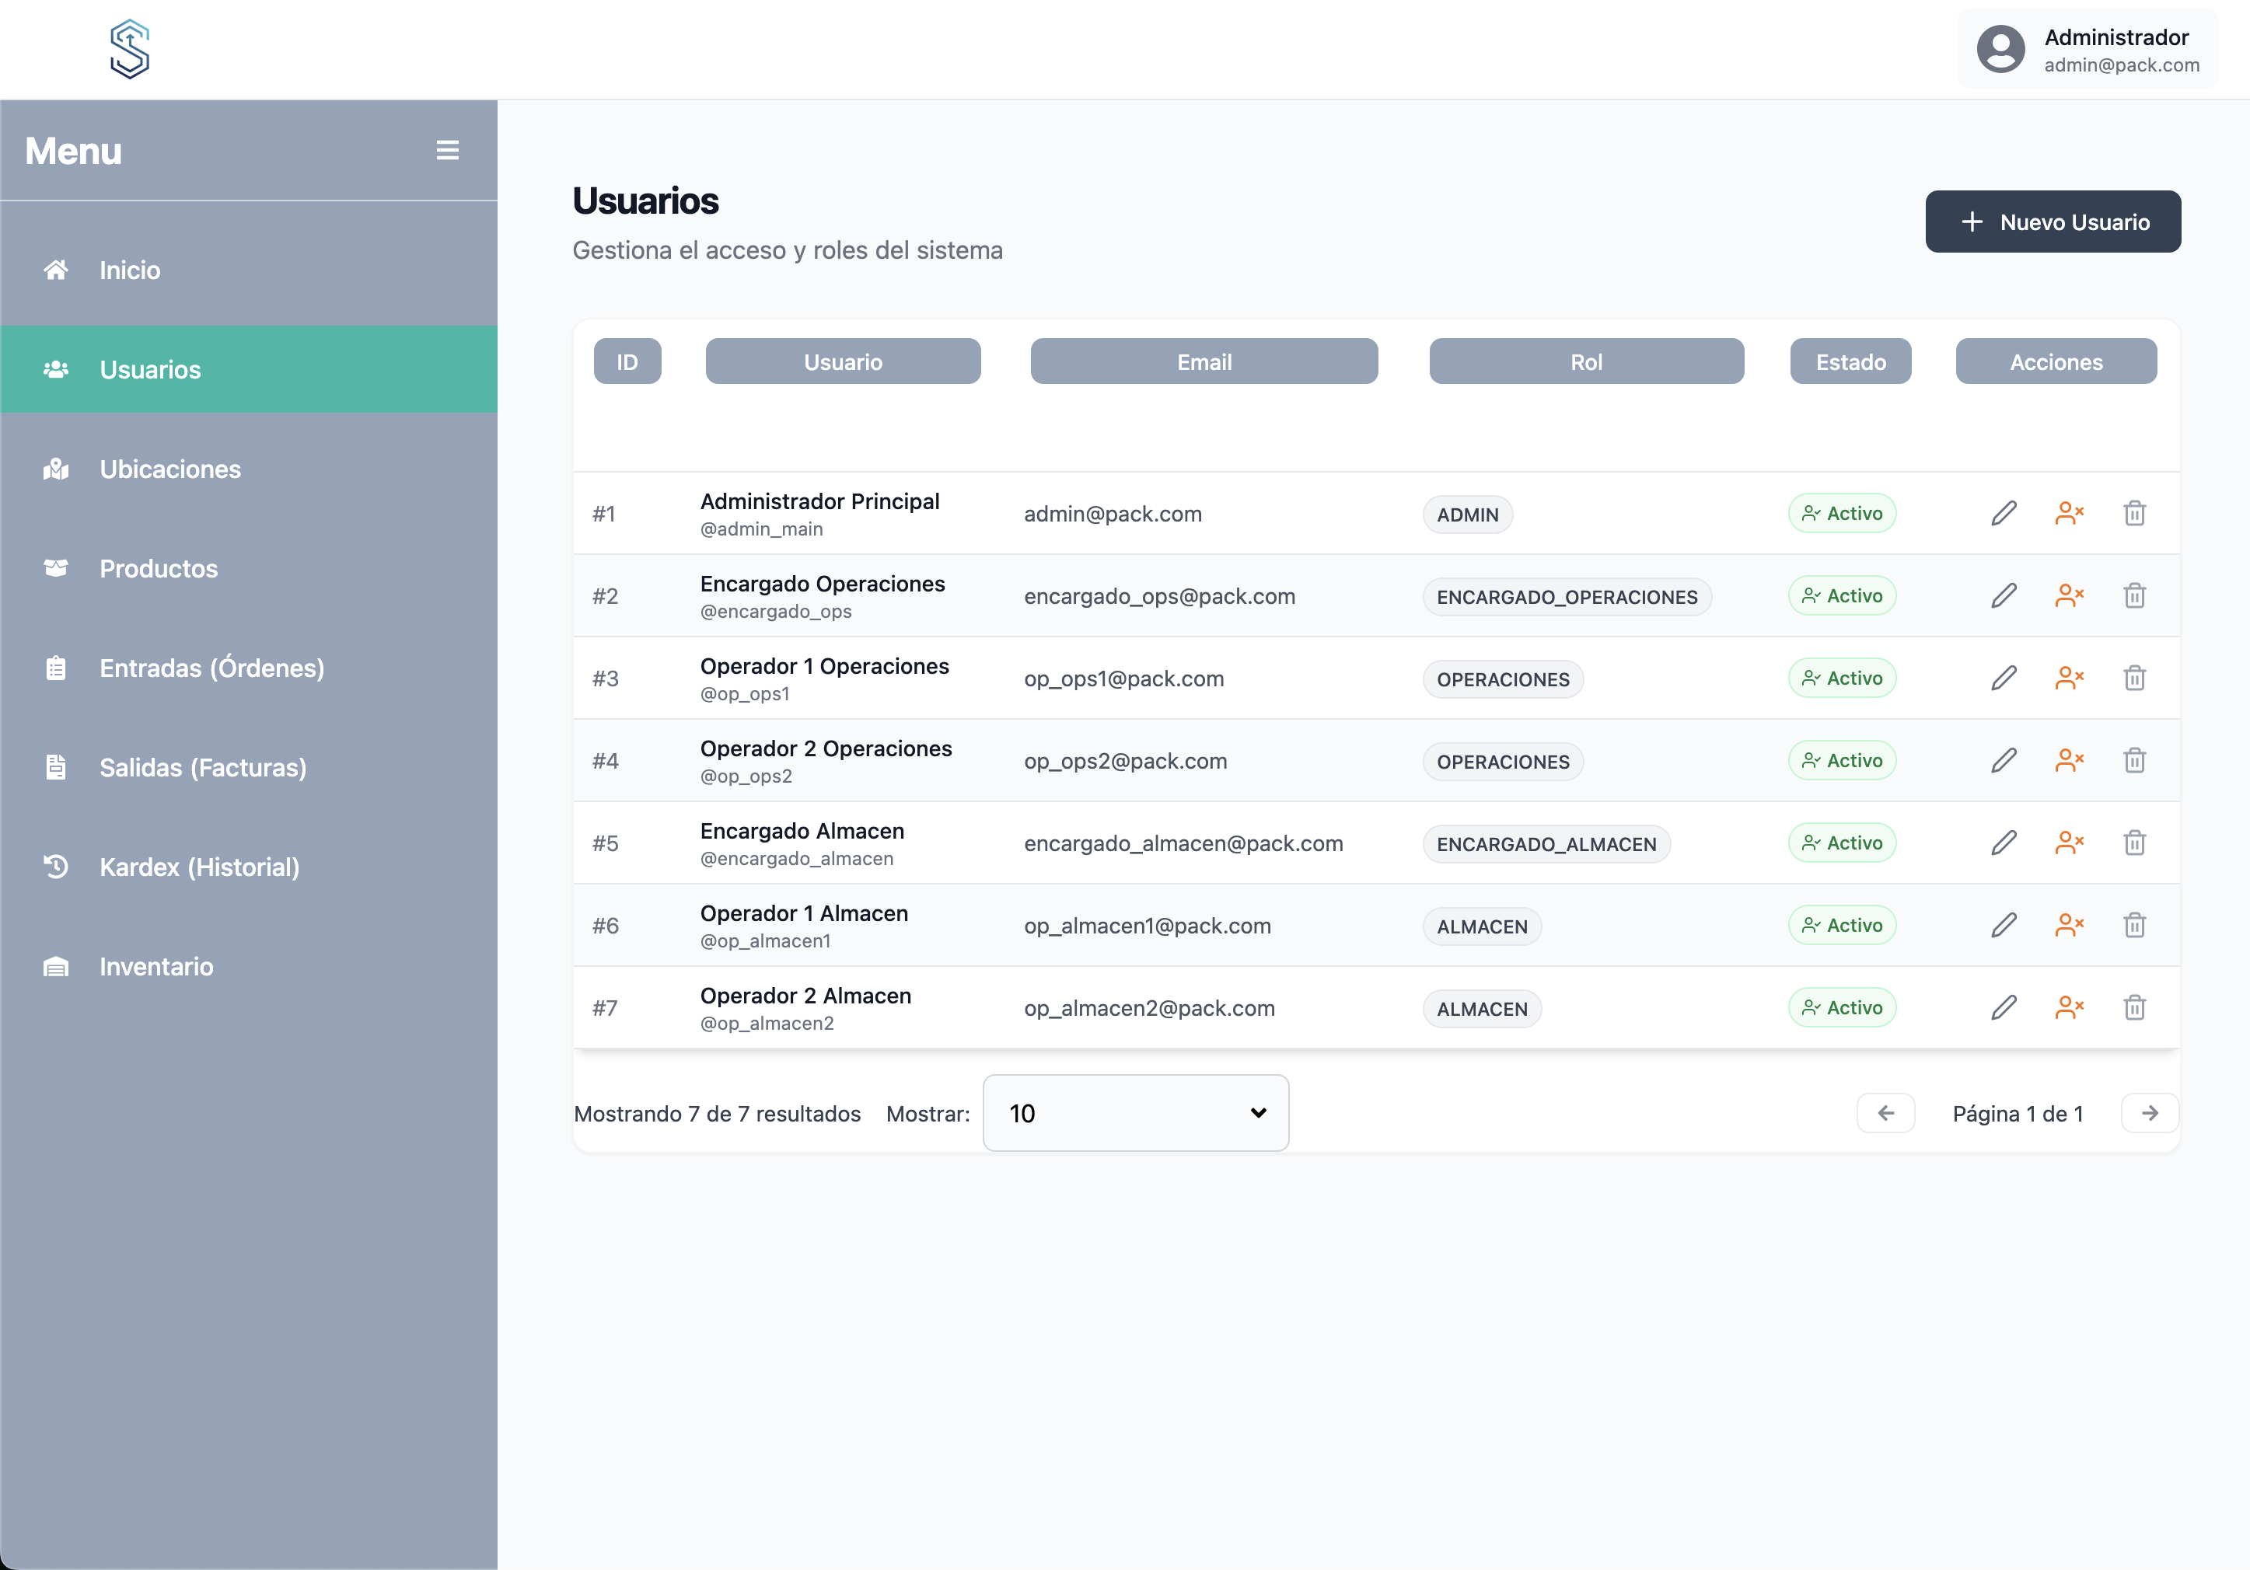Edit user Operador 1 Almacen

(x=2003, y=925)
